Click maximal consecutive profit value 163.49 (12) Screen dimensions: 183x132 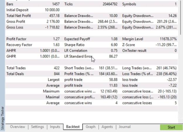point(109,97)
